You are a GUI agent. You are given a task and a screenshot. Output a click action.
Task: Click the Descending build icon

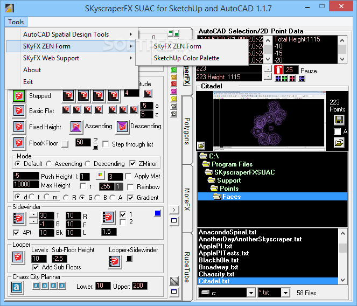point(122,127)
